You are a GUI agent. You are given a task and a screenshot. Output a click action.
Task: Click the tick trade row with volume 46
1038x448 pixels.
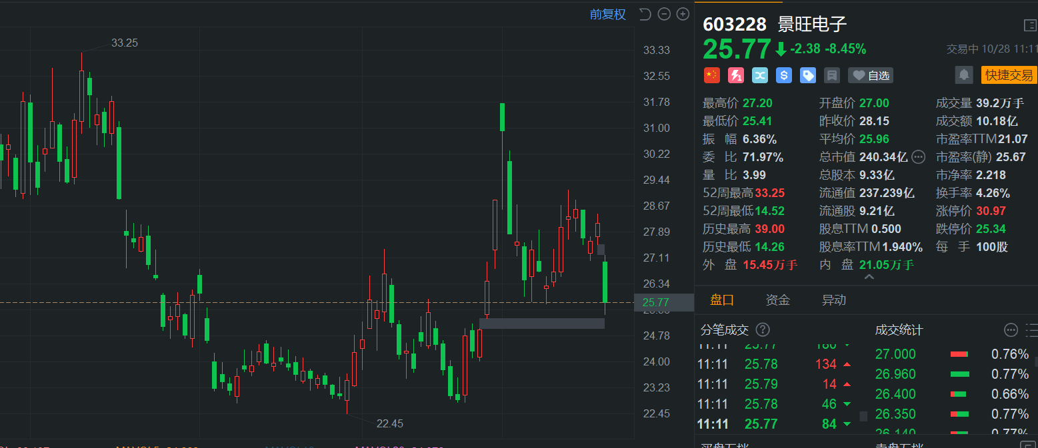[775, 404]
